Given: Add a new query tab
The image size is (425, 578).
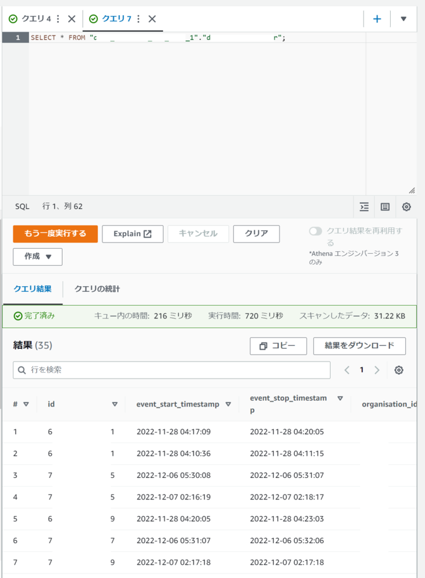Looking at the screenshot, I should [377, 19].
